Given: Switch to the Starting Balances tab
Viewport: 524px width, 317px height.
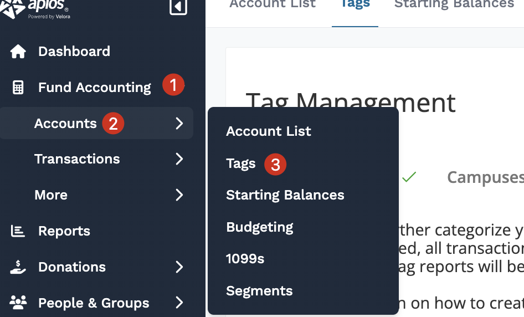Looking at the screenshot, I should click(x=454, y=6).
